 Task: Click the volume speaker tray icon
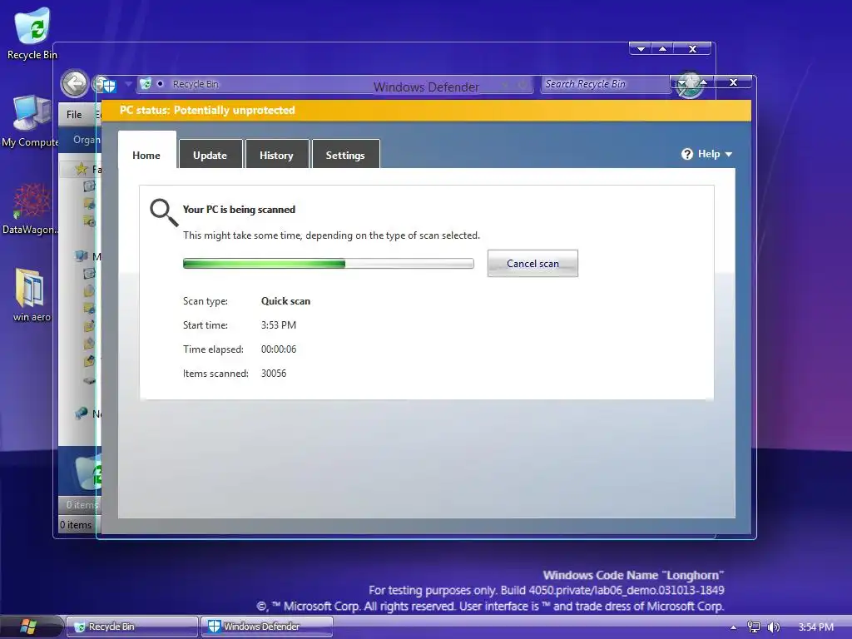coord(773,627)
